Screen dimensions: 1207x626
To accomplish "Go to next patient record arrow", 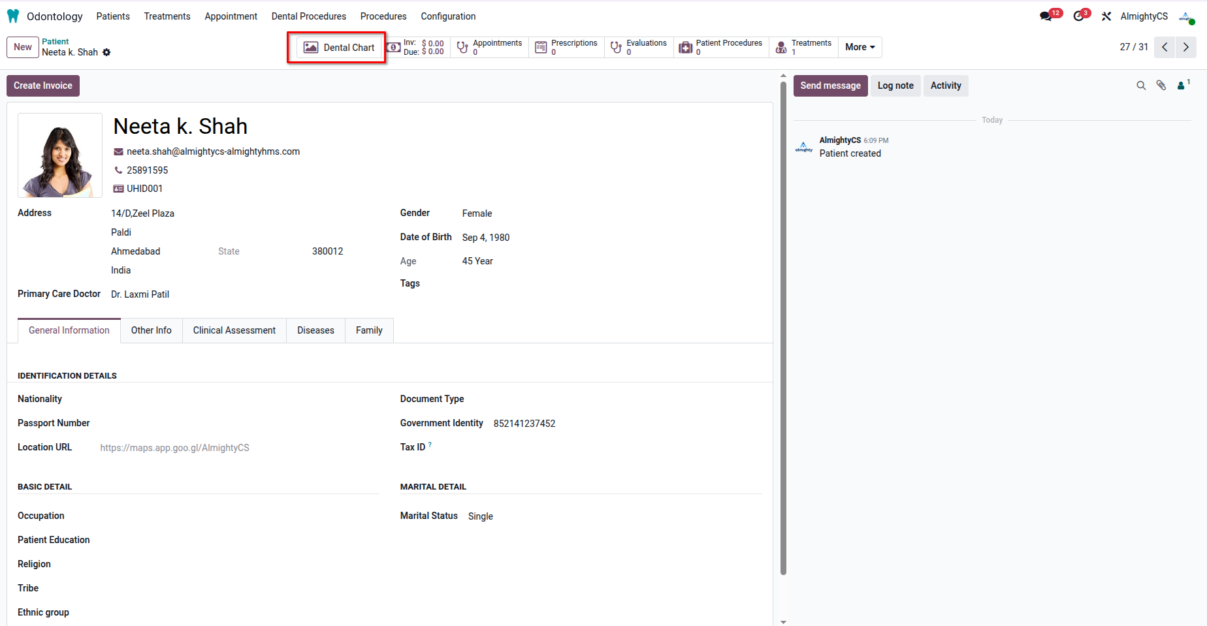I will click(x=1186, y=47).
